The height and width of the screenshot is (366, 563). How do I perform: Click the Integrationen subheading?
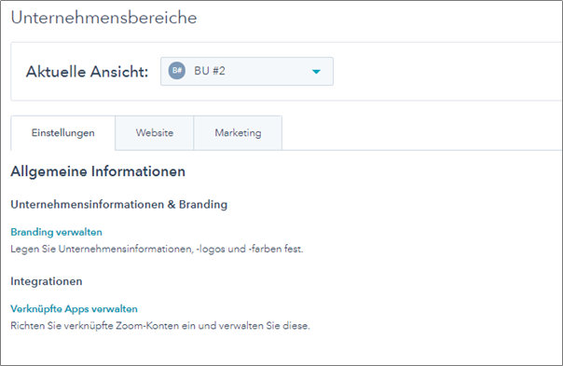[47, 281]
